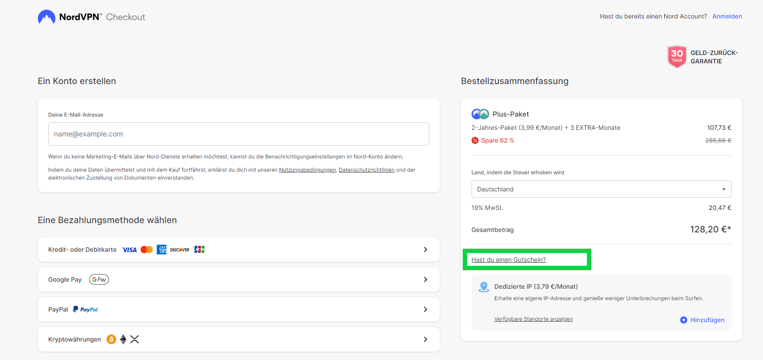Click the GELD-ZURÜCK-GARANTIE text
This screenshot has height=360, width=763.
pyautogui.click(x=714, y=57)
